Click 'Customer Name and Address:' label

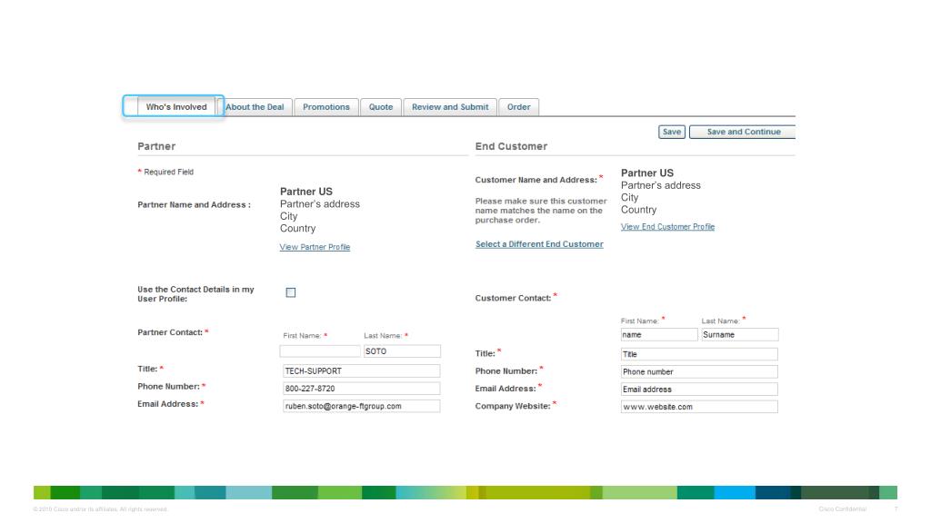point(538,179)
